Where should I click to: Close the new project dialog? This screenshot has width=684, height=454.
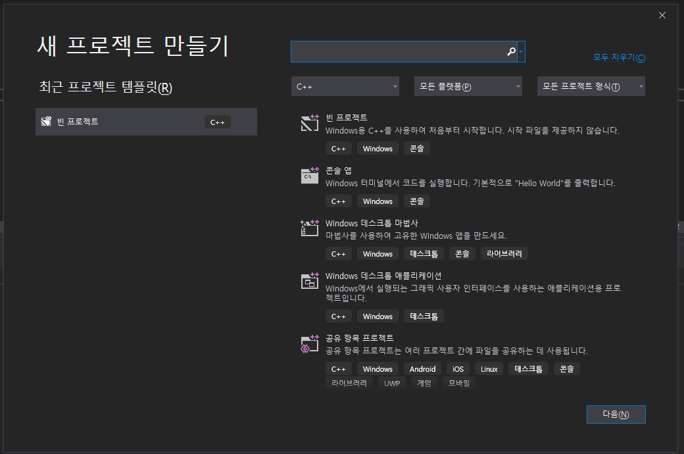point(662,15)
